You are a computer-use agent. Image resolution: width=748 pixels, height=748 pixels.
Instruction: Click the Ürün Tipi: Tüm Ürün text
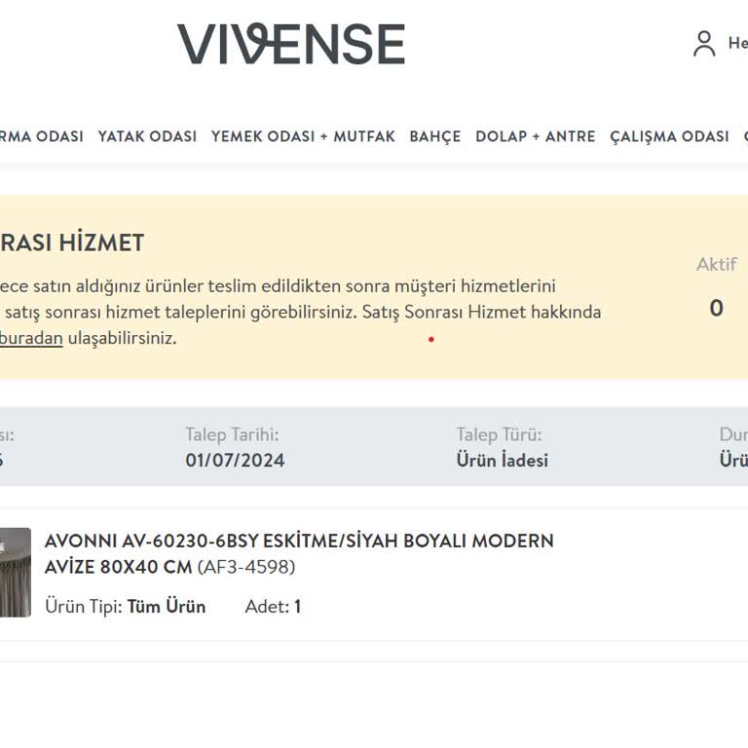tap(126, 607)
